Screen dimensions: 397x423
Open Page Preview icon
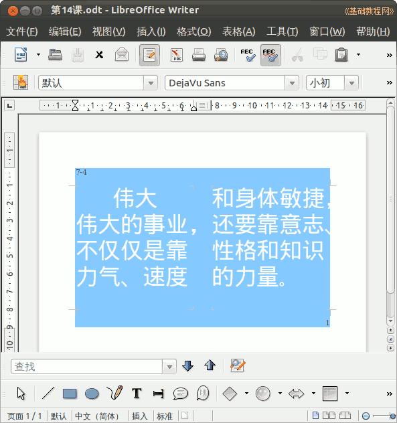click(221, 55)
